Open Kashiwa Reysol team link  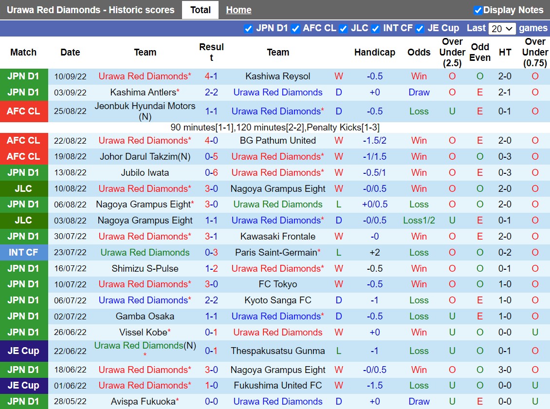pyautogui.click(x=277, y=76)
